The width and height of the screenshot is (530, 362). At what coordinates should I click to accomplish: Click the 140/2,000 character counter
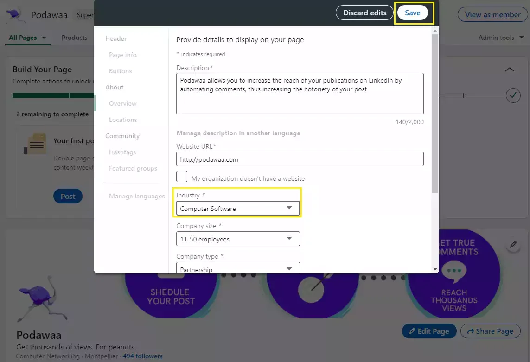click(409, 122)
